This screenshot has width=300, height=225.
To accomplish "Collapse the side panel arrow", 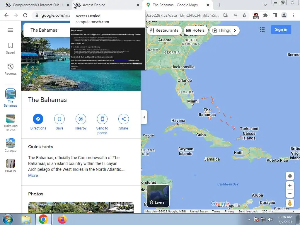I will (144, 117).
